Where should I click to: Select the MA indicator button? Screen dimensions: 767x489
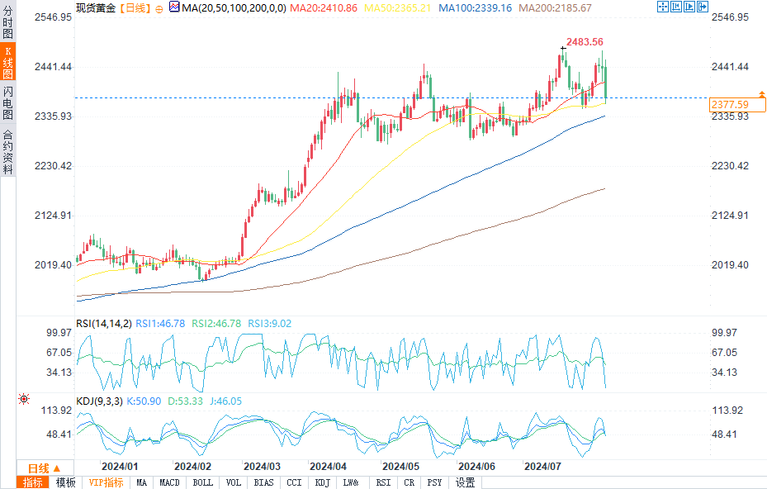coord(141,482)
